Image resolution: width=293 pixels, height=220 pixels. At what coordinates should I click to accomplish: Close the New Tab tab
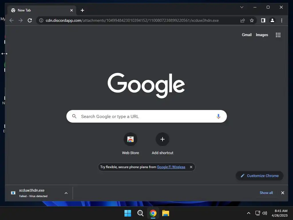point(71,10)
